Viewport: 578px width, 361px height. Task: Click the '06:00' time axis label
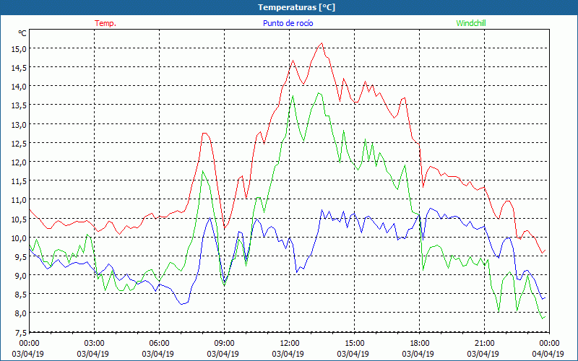pos(159,344)
